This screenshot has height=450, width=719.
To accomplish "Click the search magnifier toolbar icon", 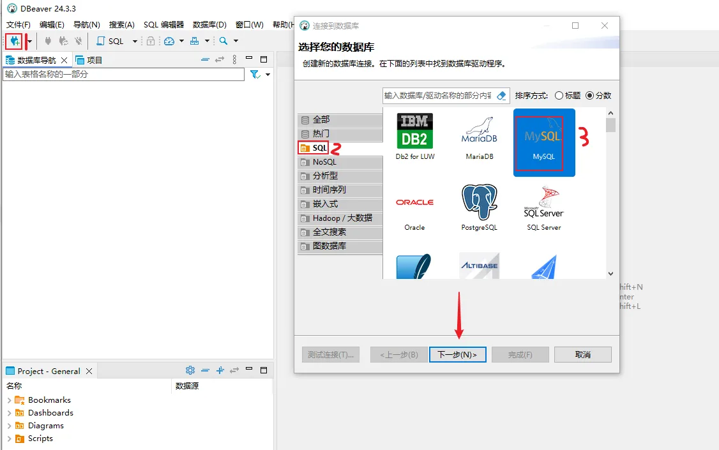I will [x=223, y=41].
